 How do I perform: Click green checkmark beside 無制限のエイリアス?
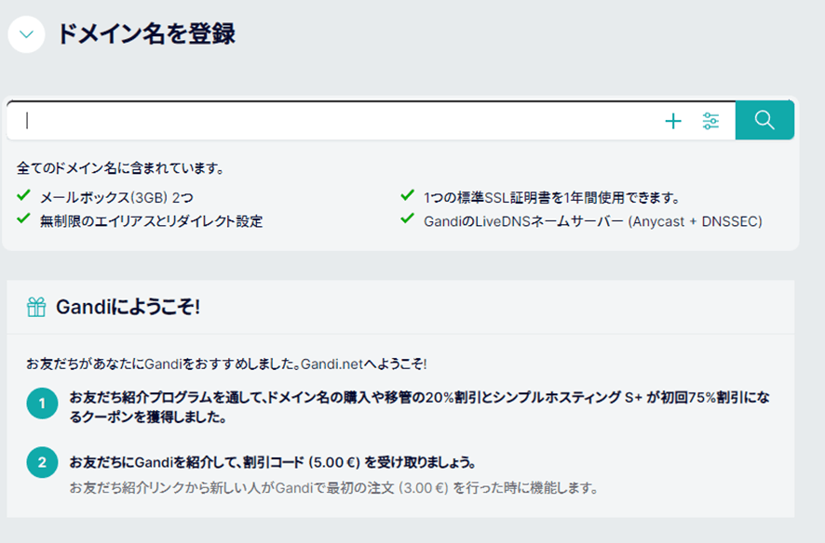23,219
